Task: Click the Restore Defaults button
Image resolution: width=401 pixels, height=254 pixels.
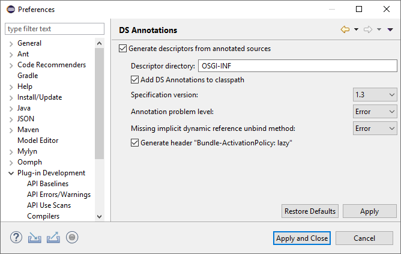Action: (310, 211)
